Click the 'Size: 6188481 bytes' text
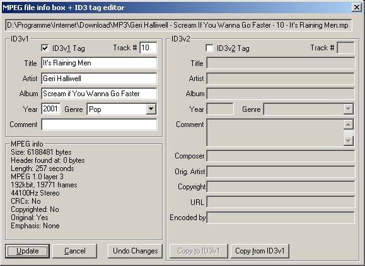 [41, 152]
